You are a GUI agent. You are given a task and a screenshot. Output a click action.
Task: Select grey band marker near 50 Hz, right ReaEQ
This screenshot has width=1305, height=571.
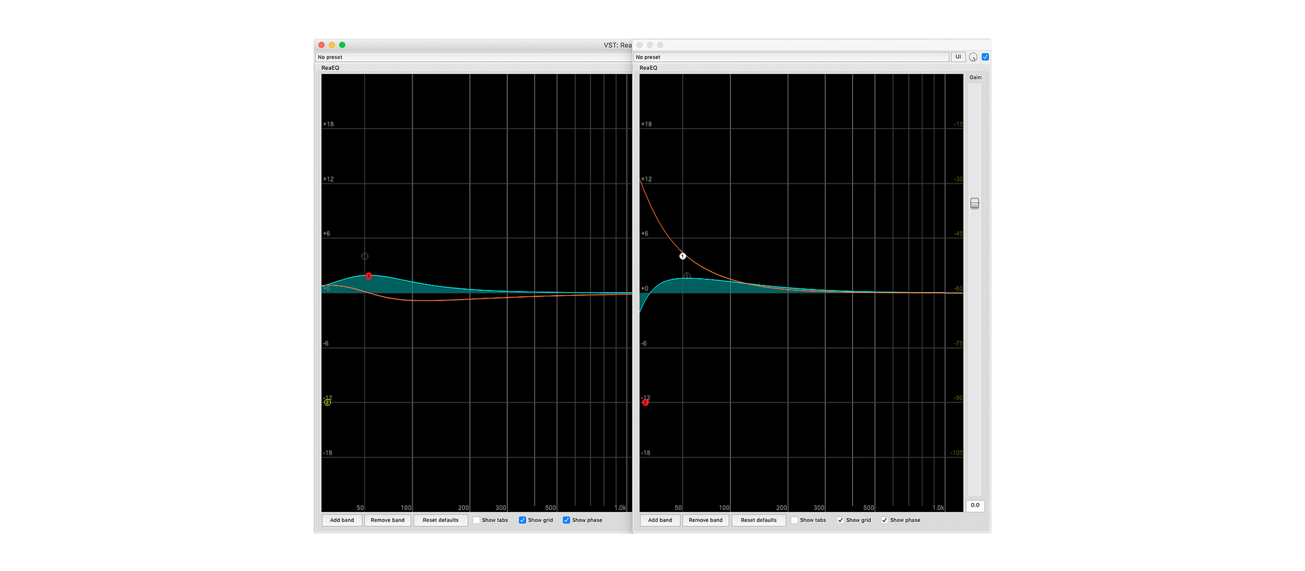click(x=686, y=276)
